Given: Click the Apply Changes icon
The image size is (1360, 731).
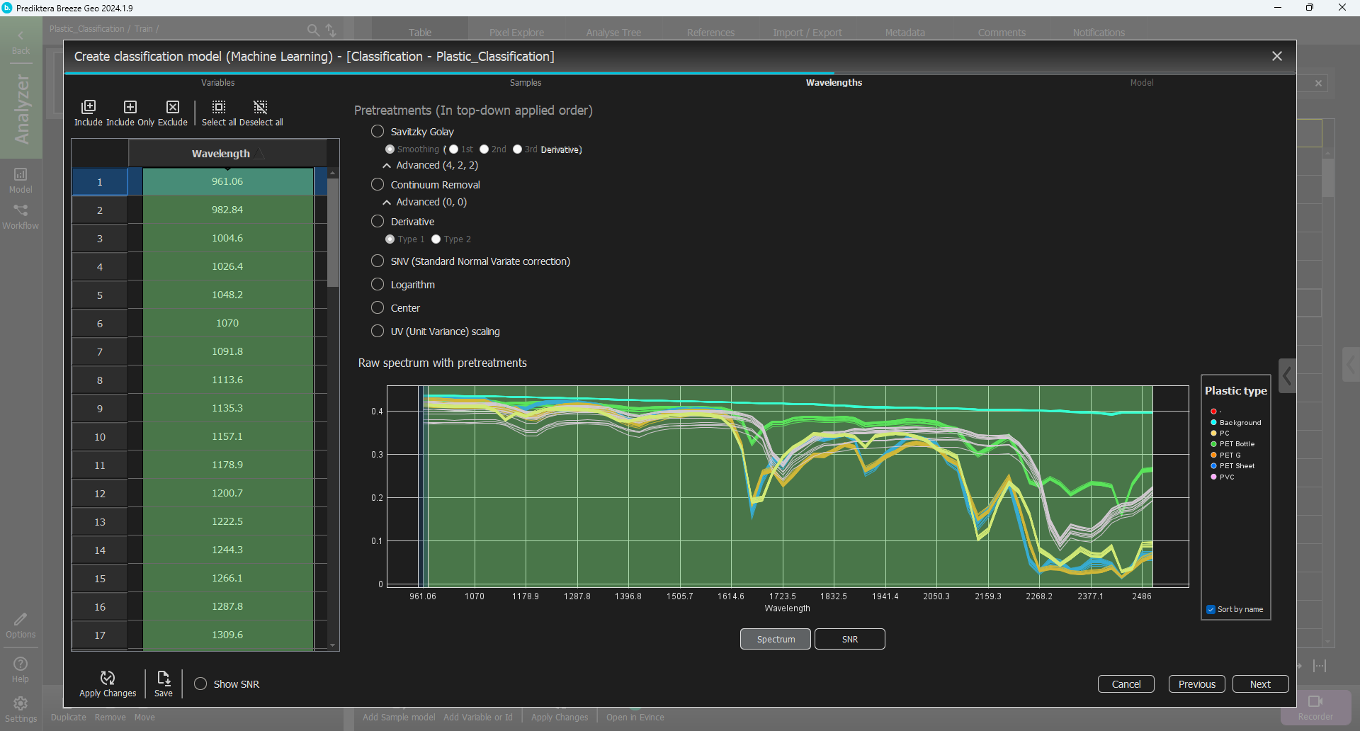Looking at the screenshot, I should [x=108, y=679].
